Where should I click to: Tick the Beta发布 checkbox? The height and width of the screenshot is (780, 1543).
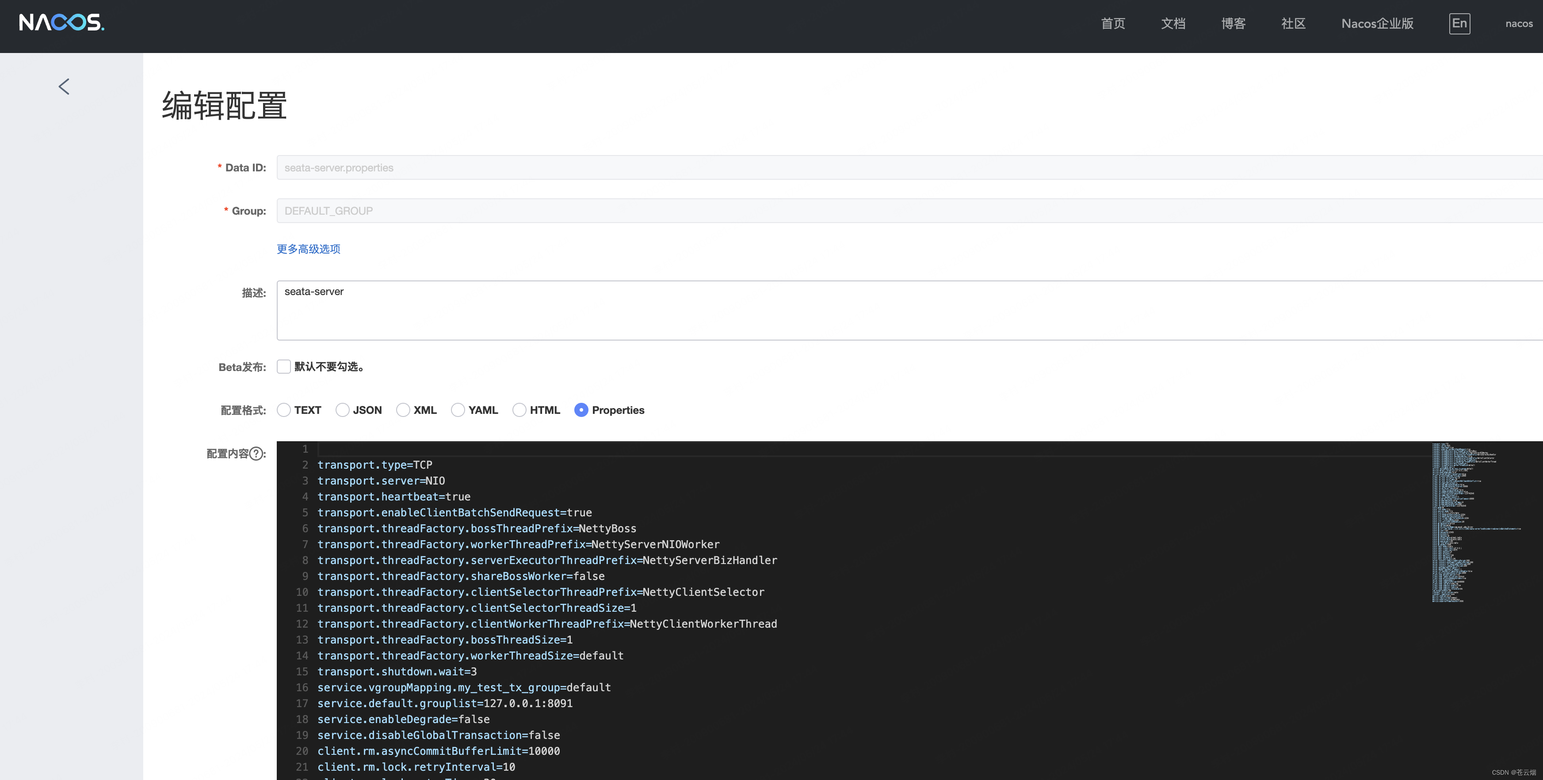click(284, 367)
